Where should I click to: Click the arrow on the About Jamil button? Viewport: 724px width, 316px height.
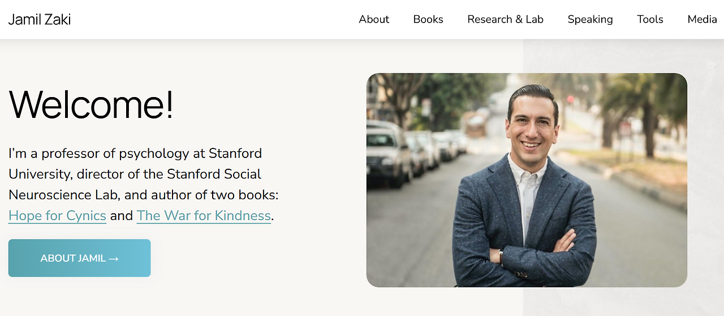114,258
